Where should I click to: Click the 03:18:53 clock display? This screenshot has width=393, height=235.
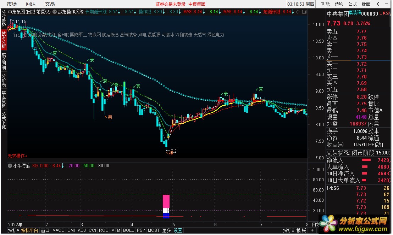click(x=300, y=4)
